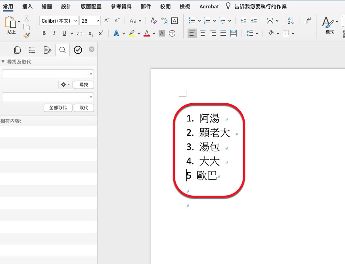The image size is (345, 264).
Task: Click the clear all formatting icon
Action: pyautogui.click(x=153, y=21)
